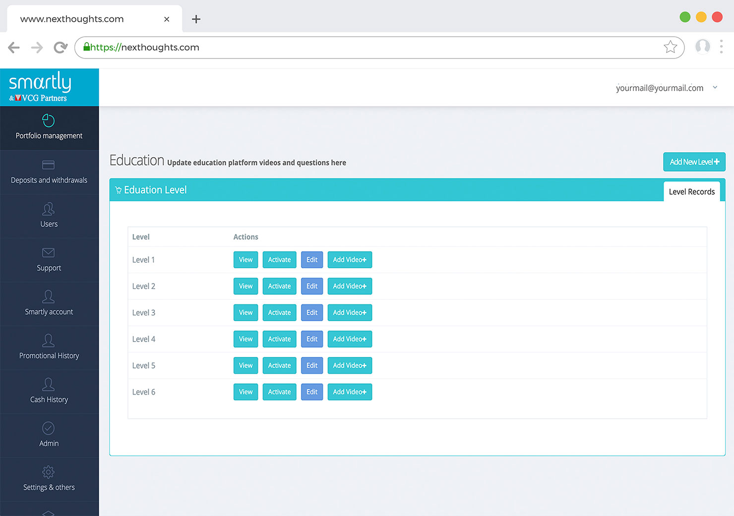Open the Admin checkmark icon
This screenshot has width=734, height=516.
48,428
